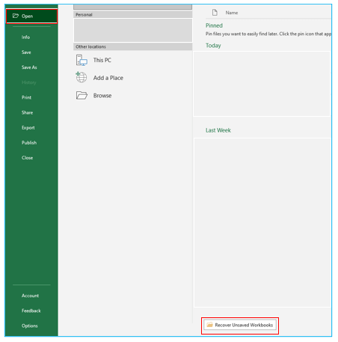
Task: Open the Print page
Action: 26,97
